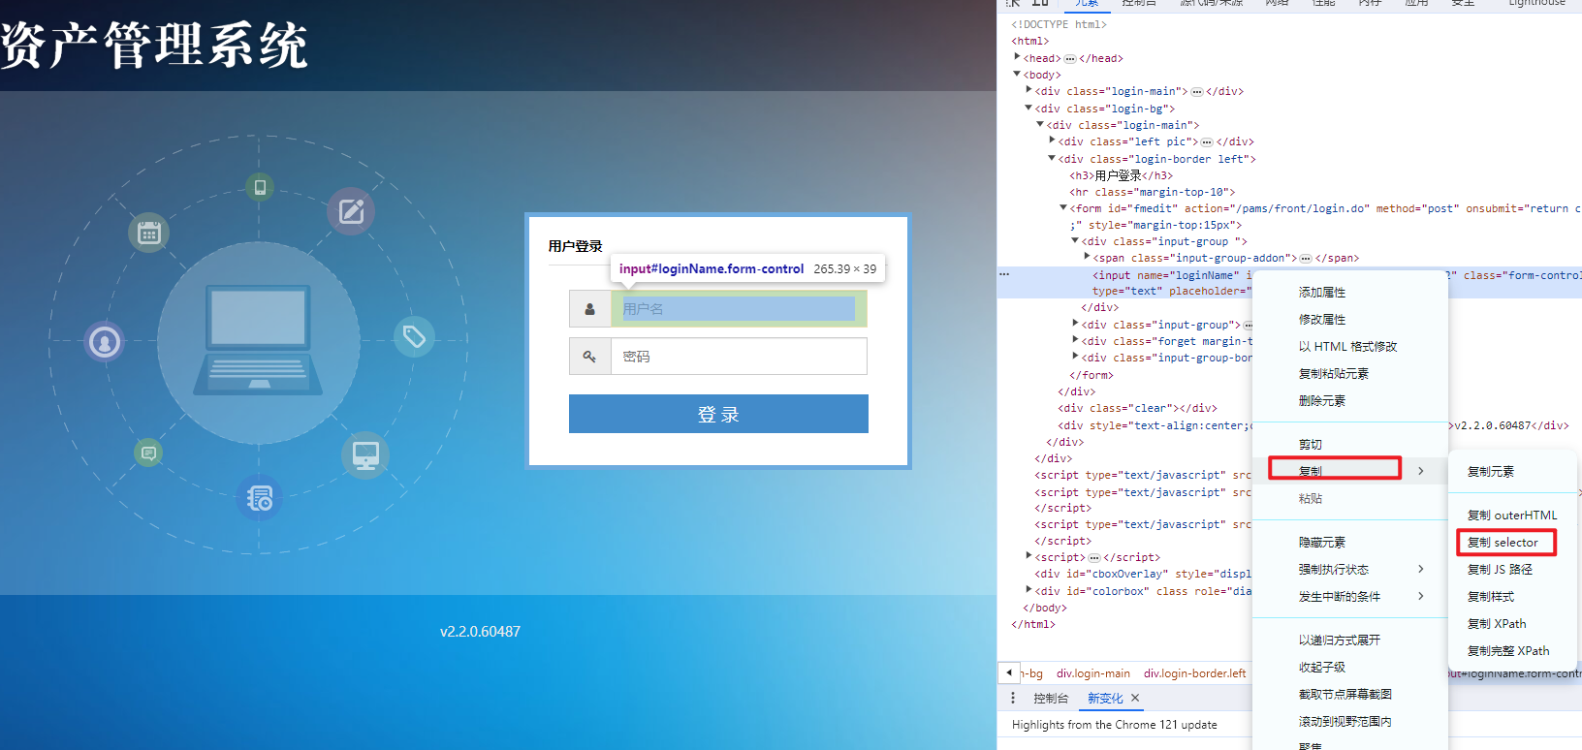Click the ellipsis in the left pic div row

[1207, 141]
